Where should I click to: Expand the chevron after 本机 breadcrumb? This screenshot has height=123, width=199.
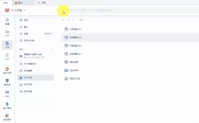(86, 20)
